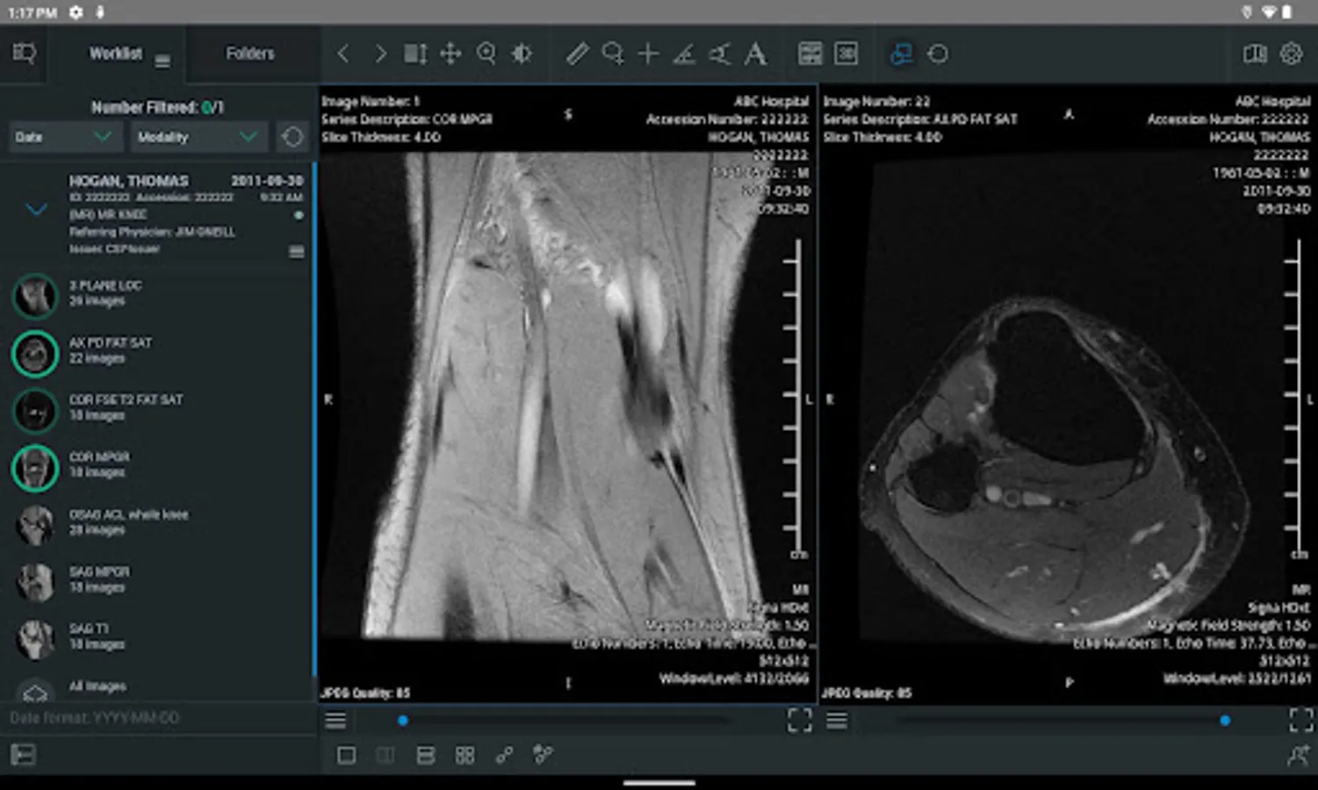Open the Date filter dropdown

click(x=63, y=137)
